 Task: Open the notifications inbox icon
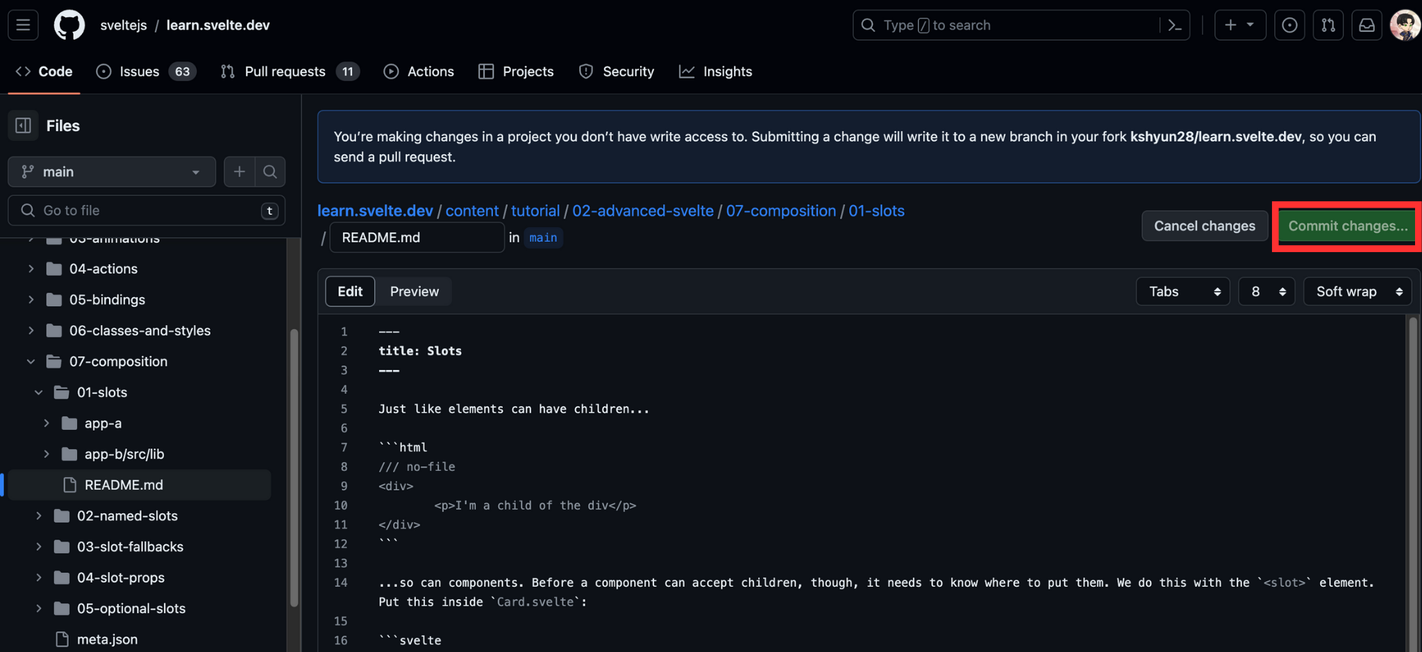tap(1366, 25)
